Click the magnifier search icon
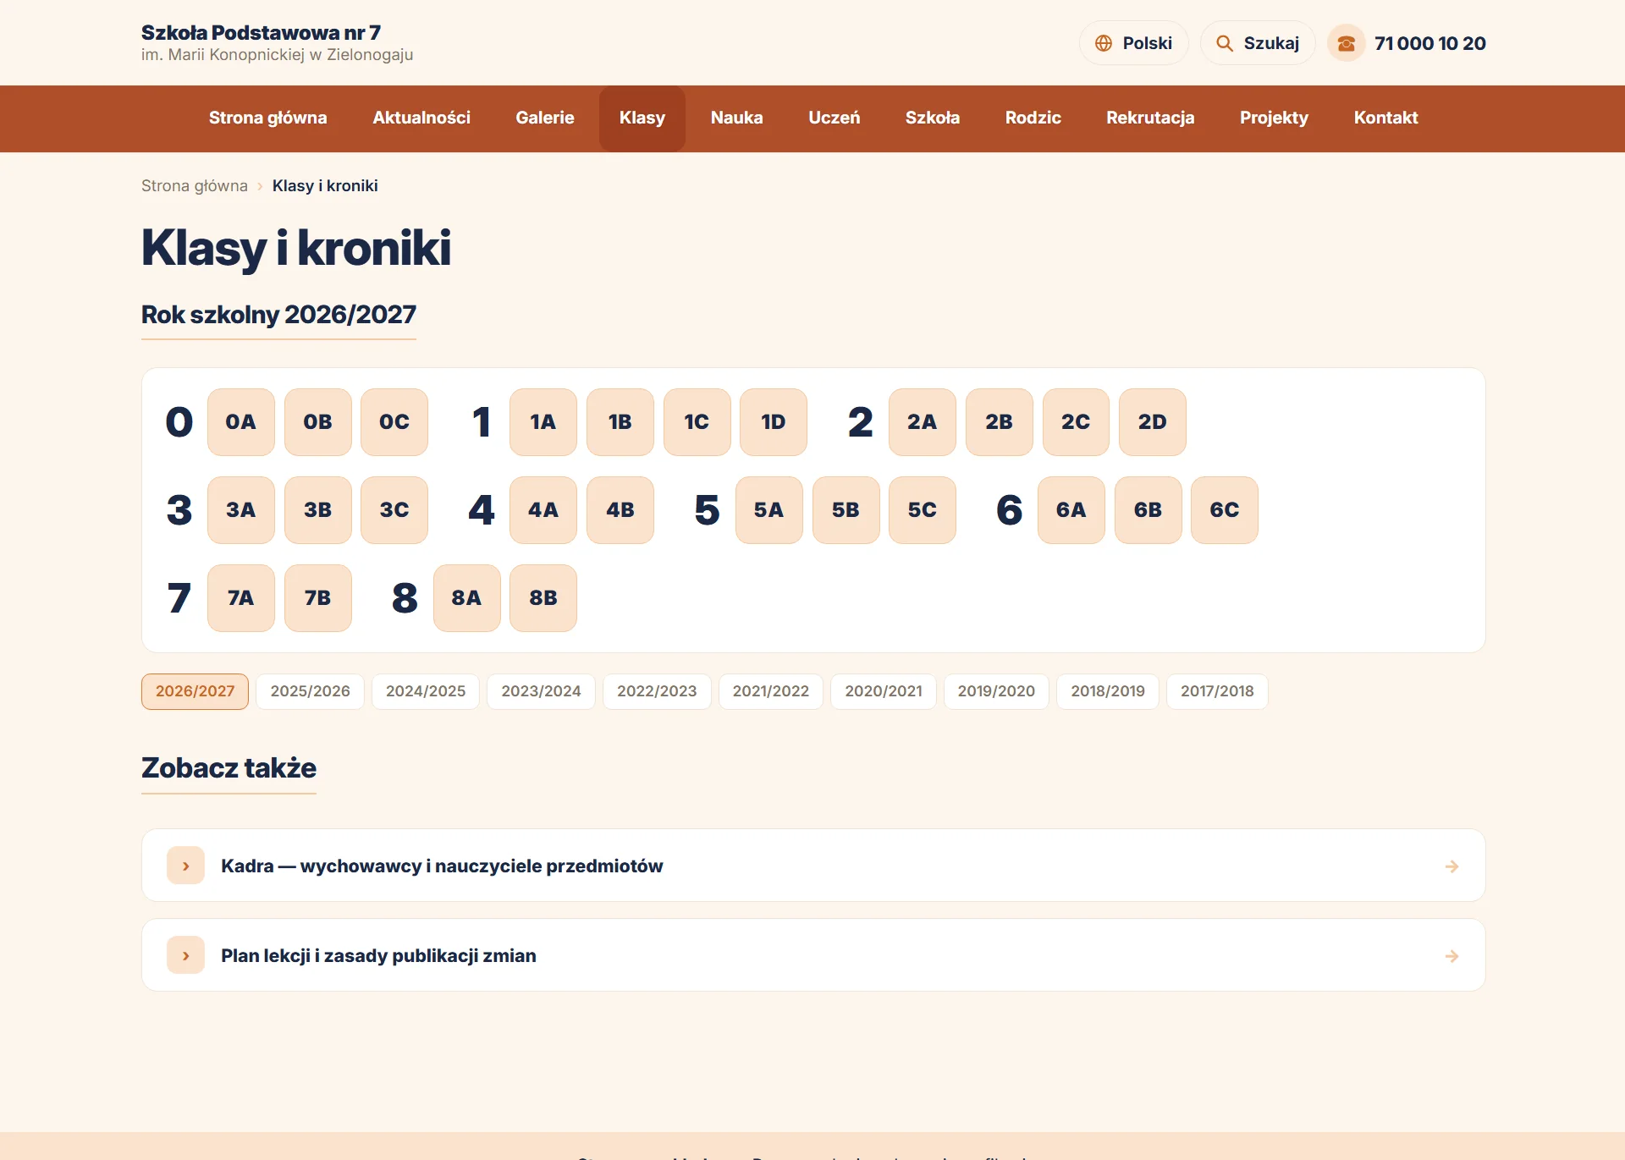Screen dimensions: 1625x1160 (1224, 43)
